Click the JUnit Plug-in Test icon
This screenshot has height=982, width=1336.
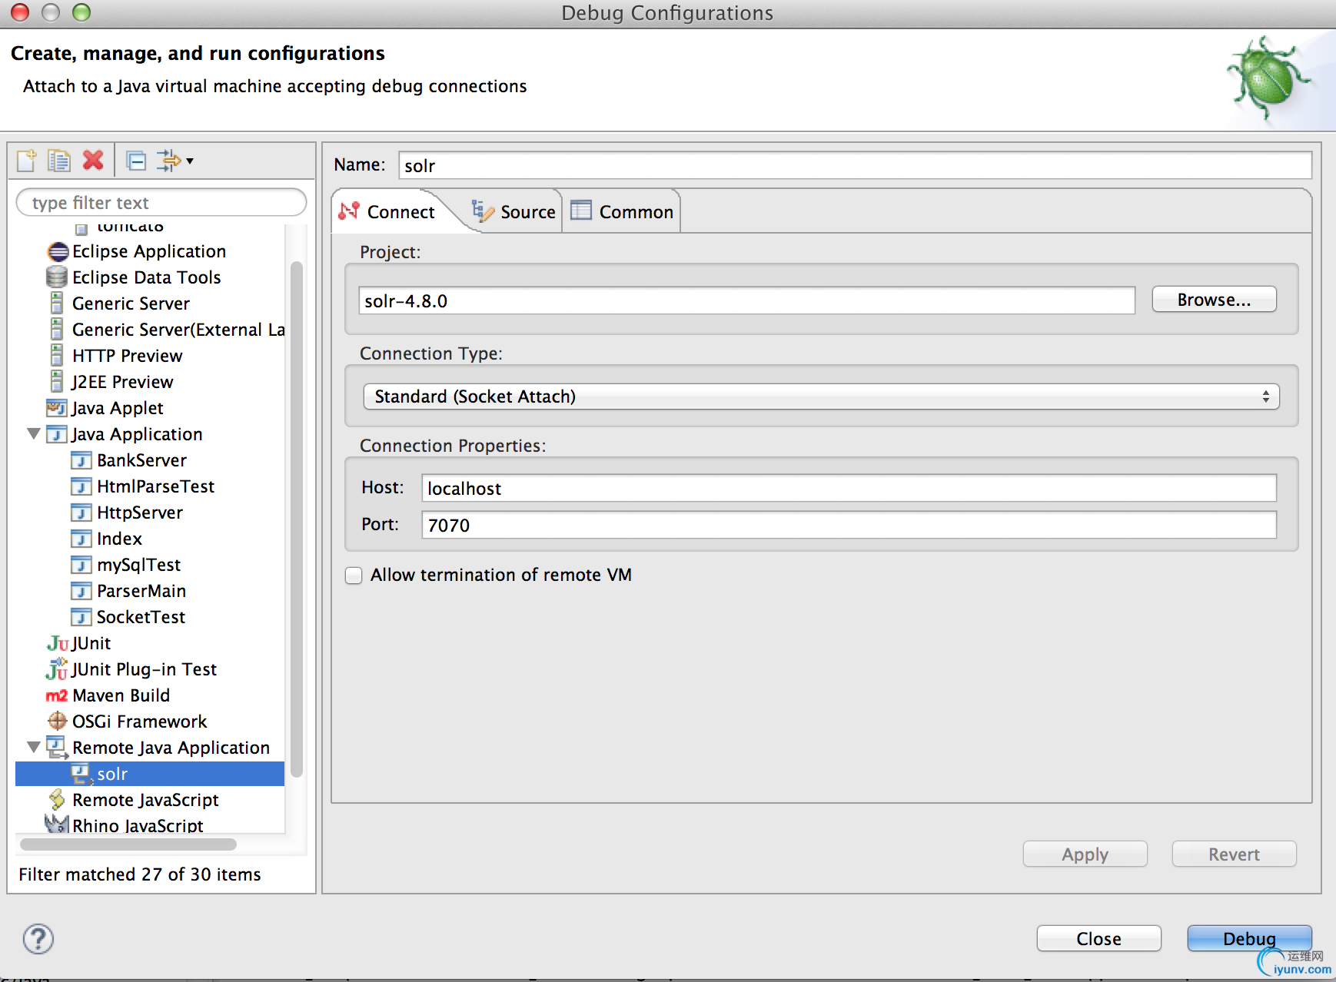[x=57, y=669]
